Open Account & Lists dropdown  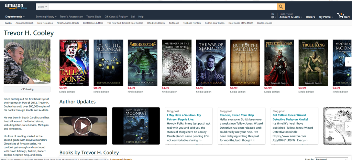pos(291,17)
